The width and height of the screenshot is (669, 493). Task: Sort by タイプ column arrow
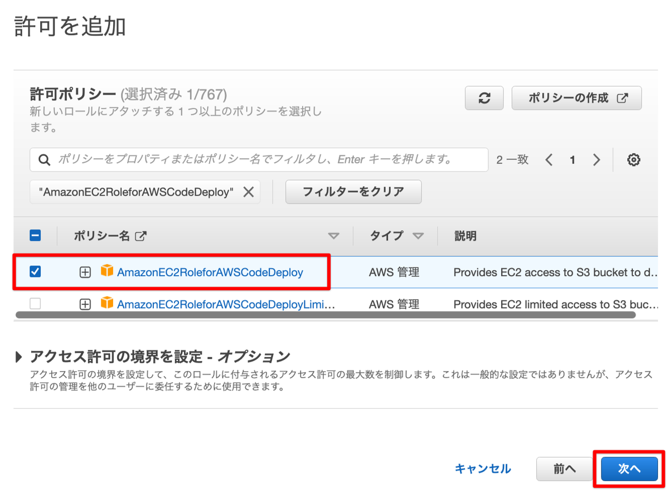pyautogui.click(x=418, y=236)
